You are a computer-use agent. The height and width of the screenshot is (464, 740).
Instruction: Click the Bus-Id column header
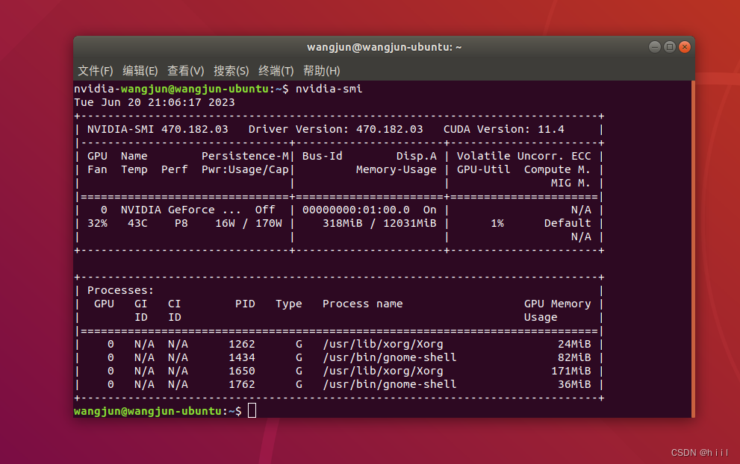[323, 156]
